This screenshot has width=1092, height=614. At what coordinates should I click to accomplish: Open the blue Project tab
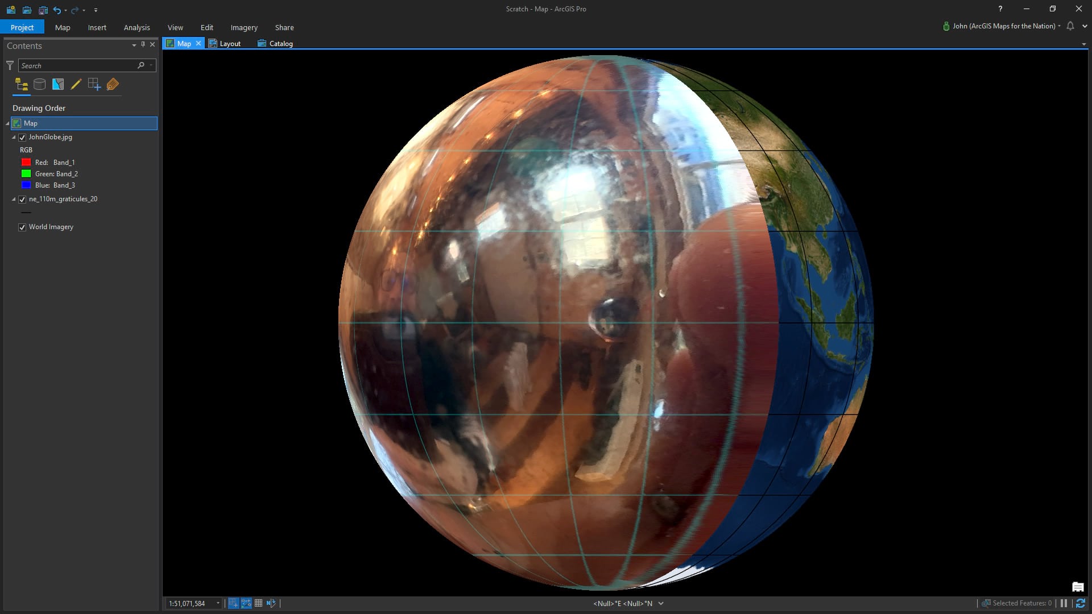pyautogui.click(x=22, y=27)
